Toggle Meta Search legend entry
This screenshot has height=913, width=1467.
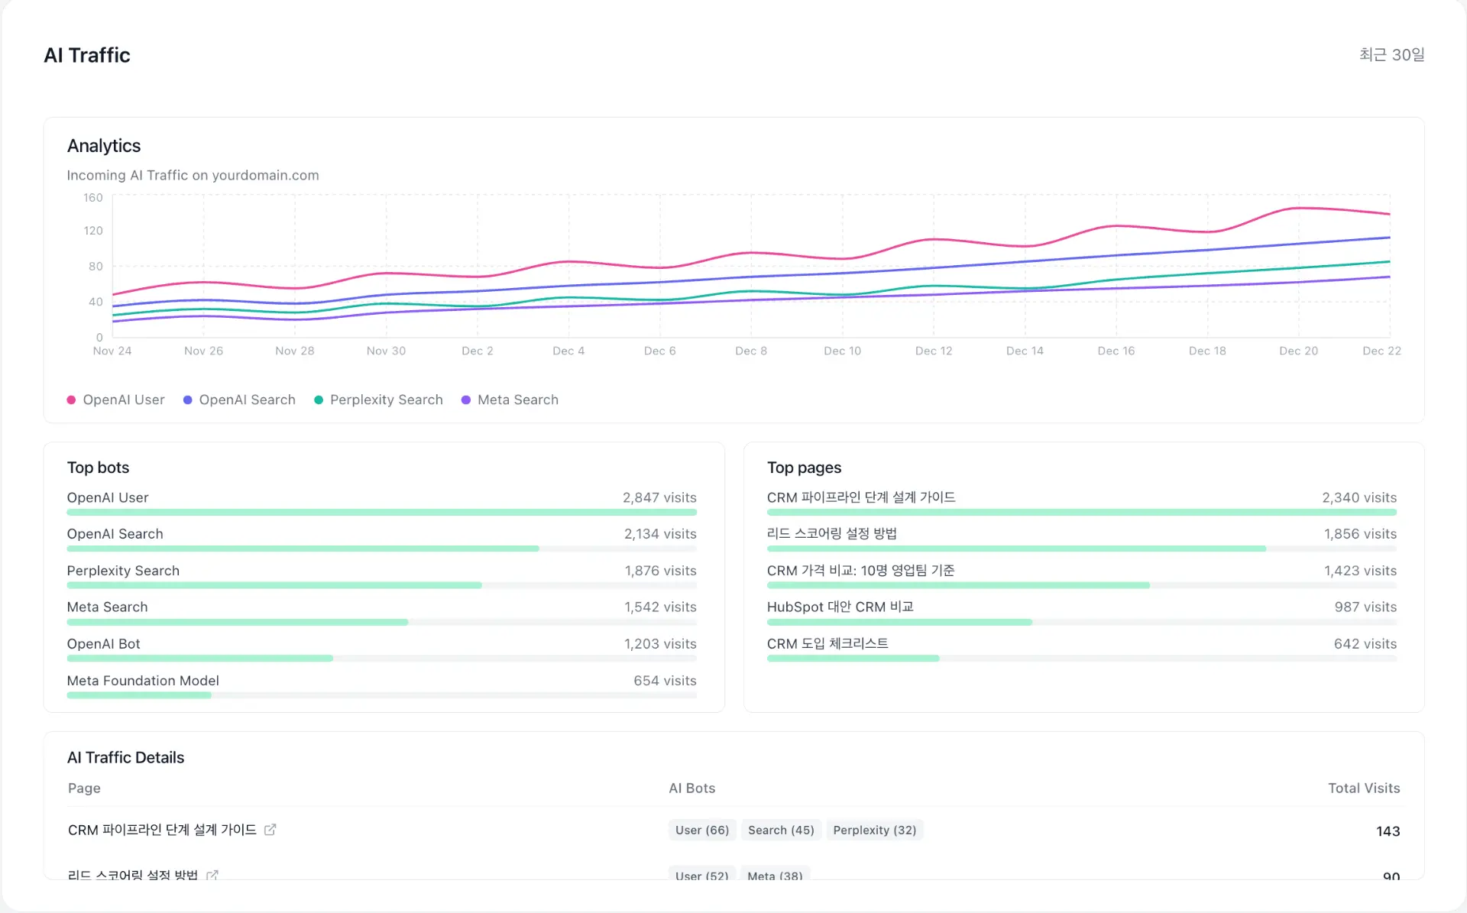(x=510, y=400)
